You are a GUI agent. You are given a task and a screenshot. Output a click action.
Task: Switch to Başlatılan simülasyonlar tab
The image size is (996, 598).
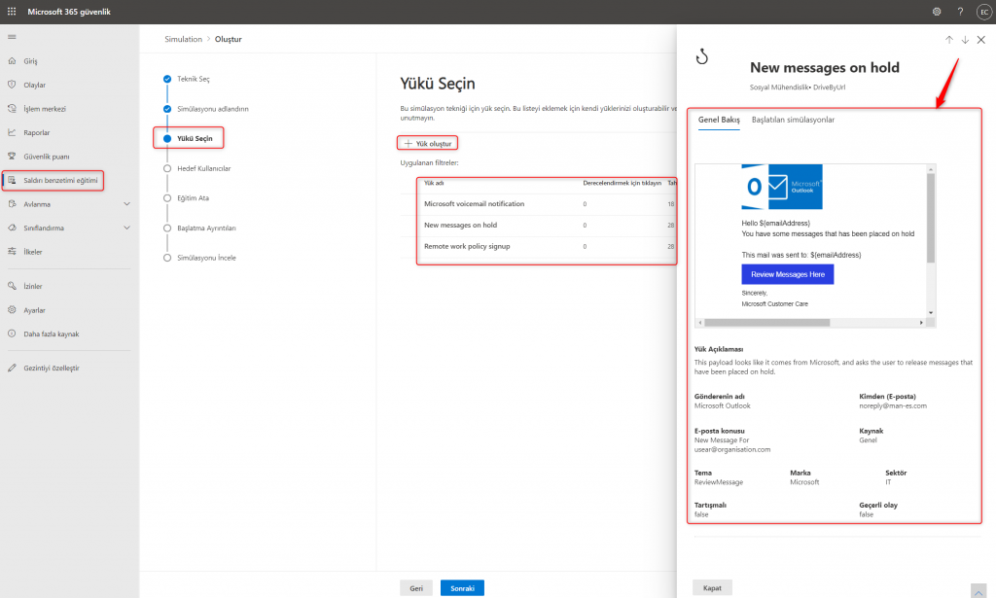tap(793, 120)
